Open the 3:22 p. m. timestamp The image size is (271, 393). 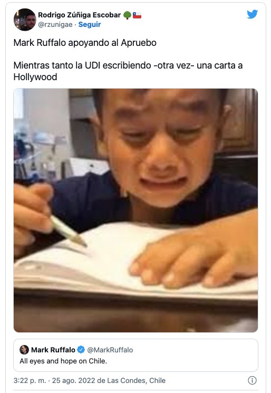point(30,380)
